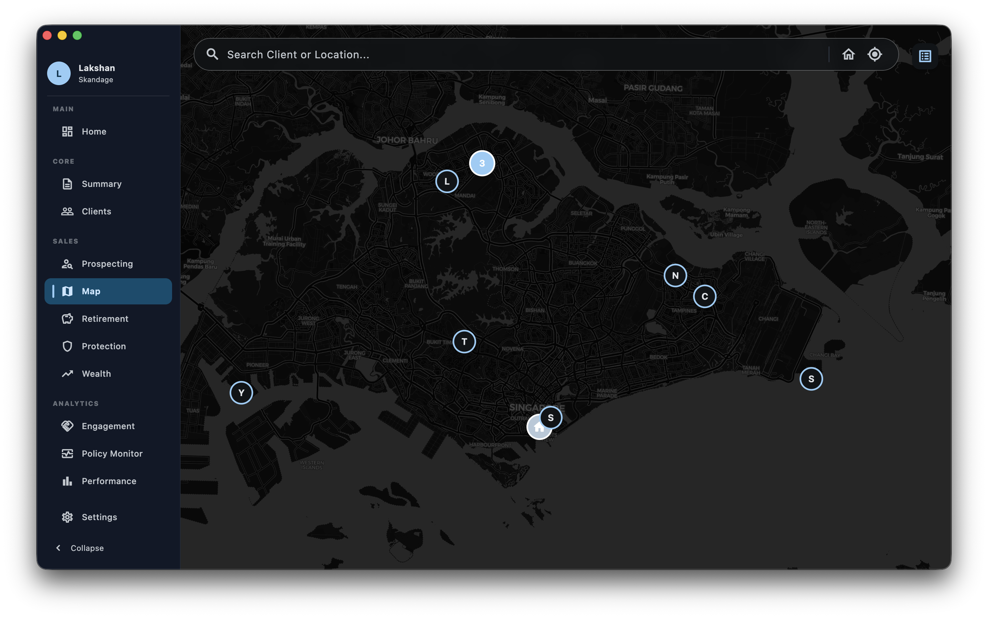
Task: Expand the cluster marker labeled 3
Action: [x=482, y=163]
